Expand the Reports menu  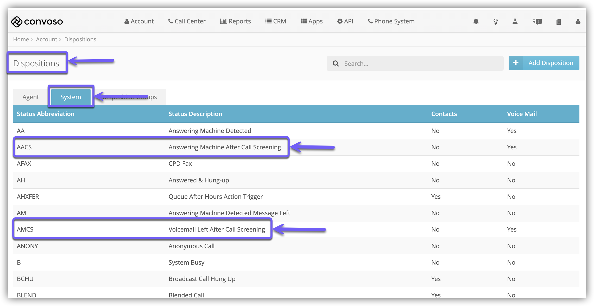coord(235,21)
